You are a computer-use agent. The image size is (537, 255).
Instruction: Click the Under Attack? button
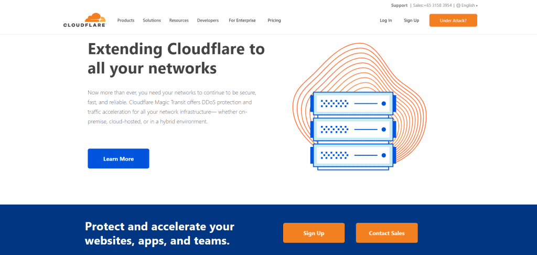pyautogui.click(x=453, y=20)
